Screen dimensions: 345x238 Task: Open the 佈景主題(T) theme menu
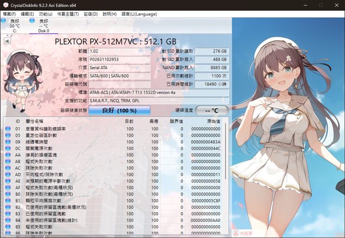coord(68,14)
